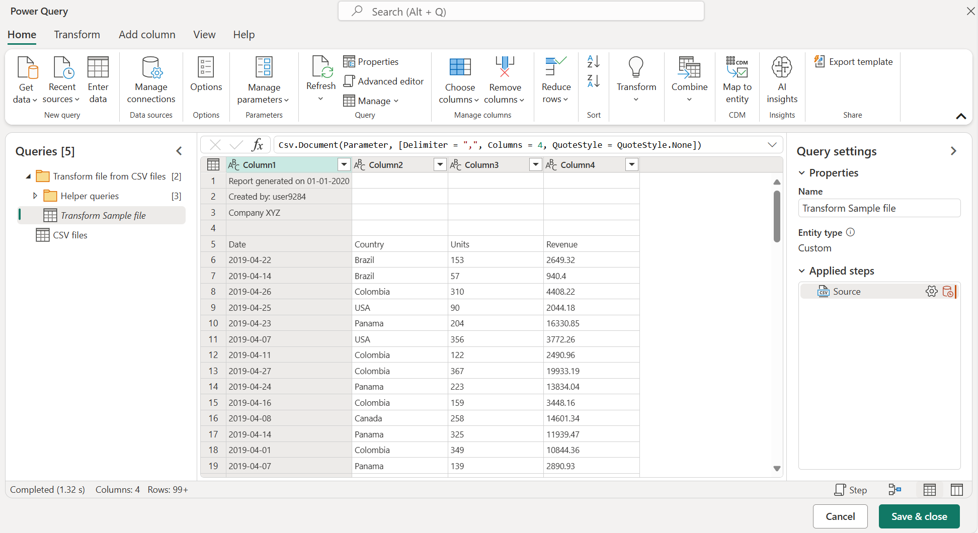Click the Save & close button
978x533 pixels.
tap(919, 516)
